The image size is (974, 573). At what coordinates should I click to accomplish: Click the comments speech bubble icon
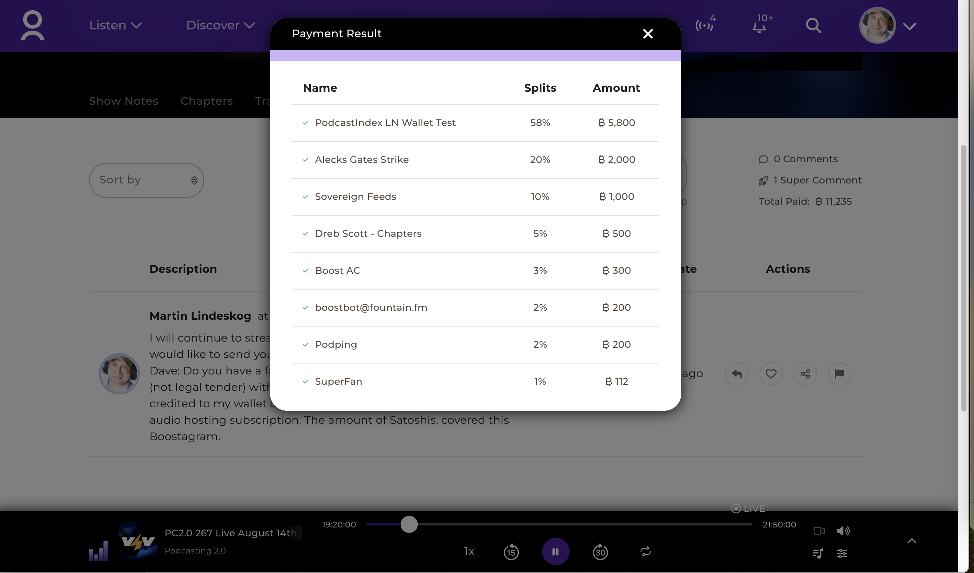[x=763, y=160]
